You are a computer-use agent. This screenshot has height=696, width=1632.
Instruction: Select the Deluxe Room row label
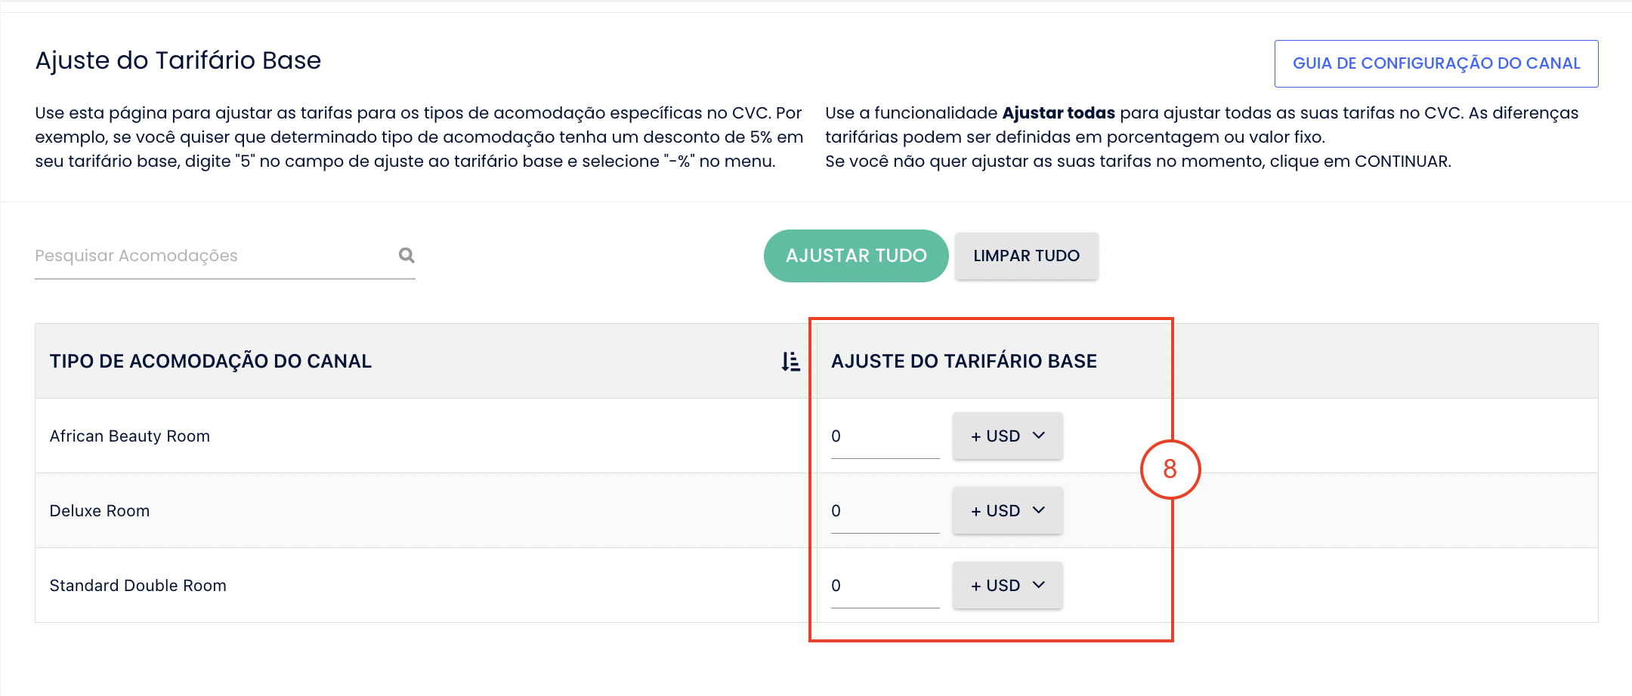click(x=100, y=511)
